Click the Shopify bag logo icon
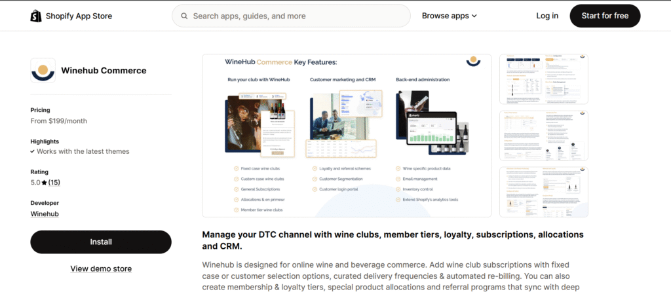 click(x=36, y=16)
